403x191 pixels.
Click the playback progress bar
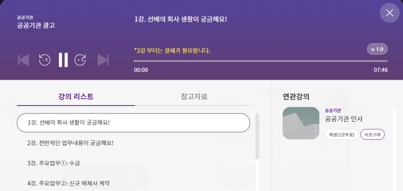(260, 61)
